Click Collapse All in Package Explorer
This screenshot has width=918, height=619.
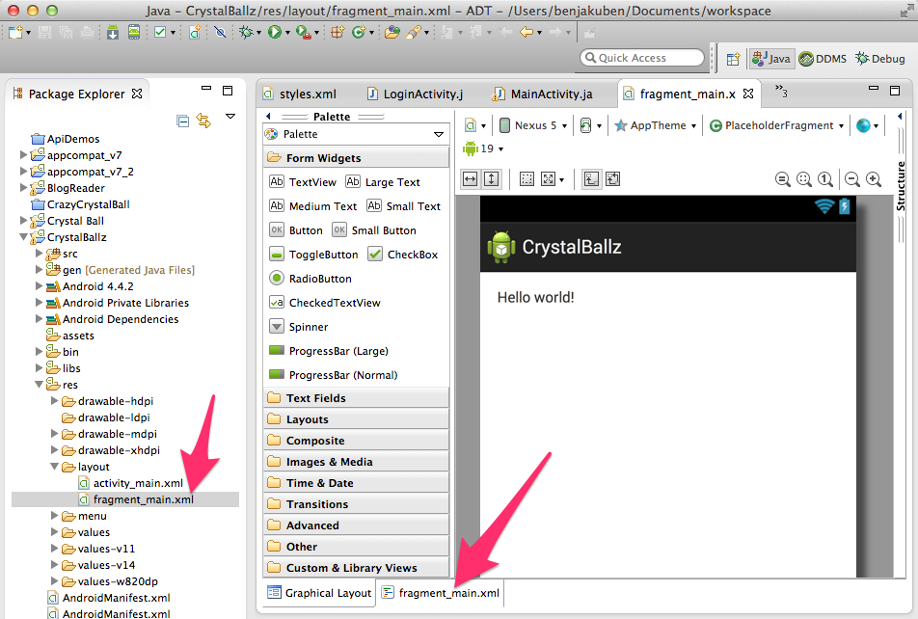click(x=183, y=121)
